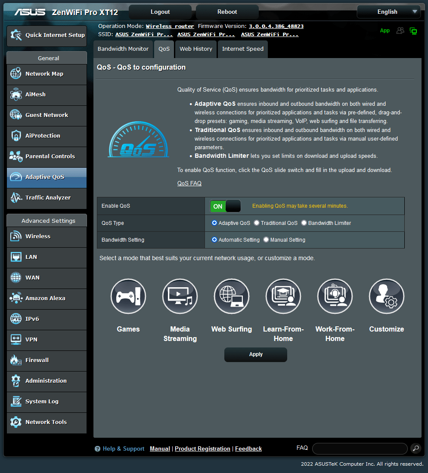Screen dimensions: 428x473
Task: Click the Traffic Analyzer icon
Action: click(x=16, y=198)
